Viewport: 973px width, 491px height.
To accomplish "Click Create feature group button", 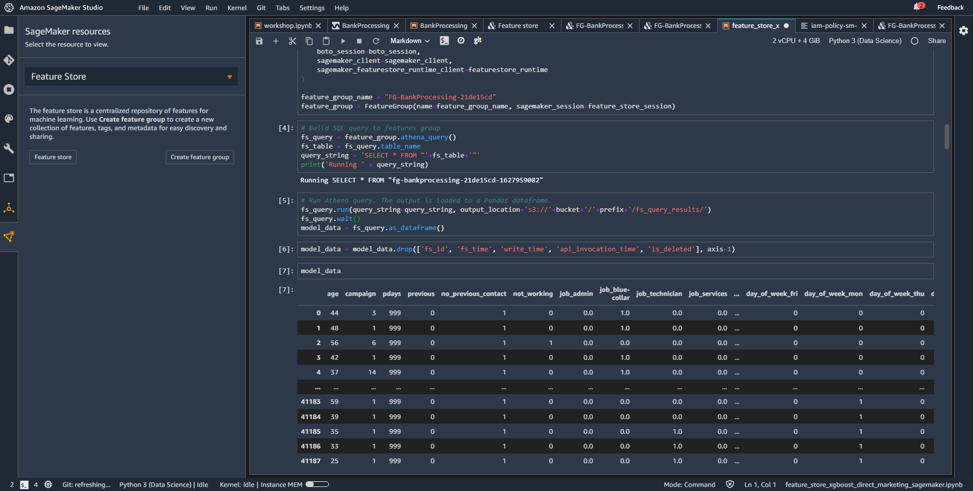I will 200,157.
